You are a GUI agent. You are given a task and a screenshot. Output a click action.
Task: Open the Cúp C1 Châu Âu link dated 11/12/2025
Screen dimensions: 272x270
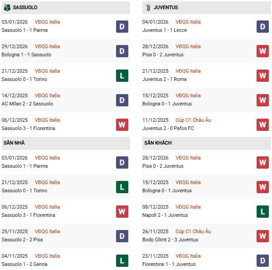[x=193, y=120]
